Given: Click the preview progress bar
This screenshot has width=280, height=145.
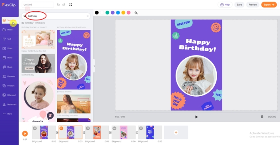Looking at the screenshot, I should [x=196, y=113].
